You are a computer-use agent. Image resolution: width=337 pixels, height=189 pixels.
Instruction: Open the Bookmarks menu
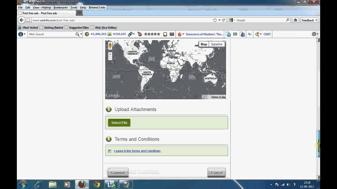pyautogui.click(x=61, y=8)
